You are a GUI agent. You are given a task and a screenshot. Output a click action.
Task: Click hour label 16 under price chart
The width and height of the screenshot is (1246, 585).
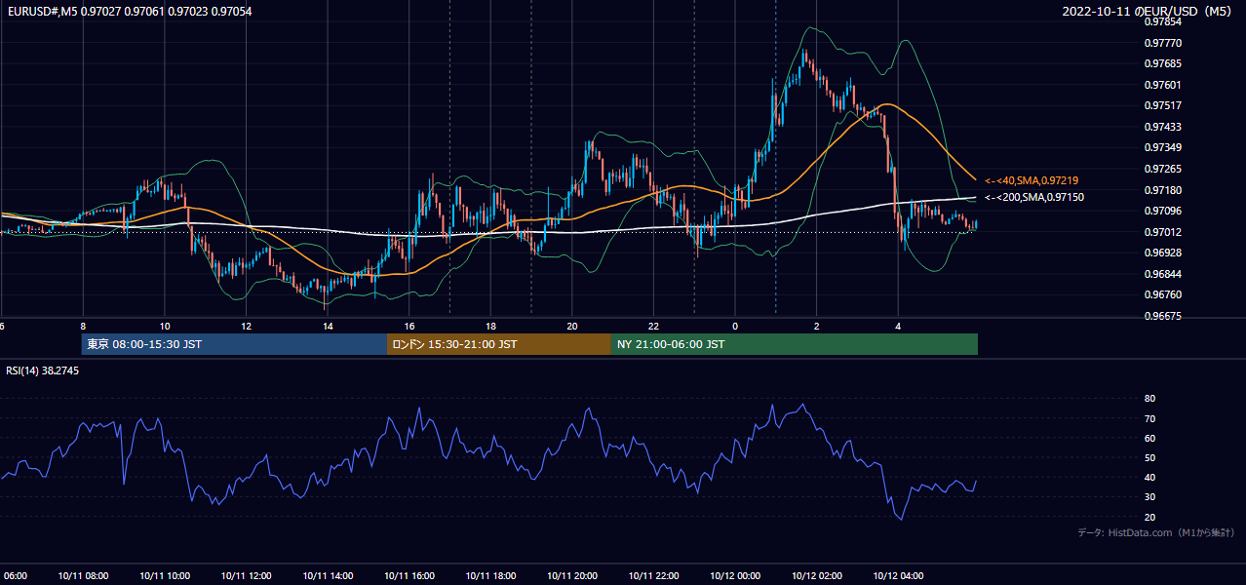[409, 327]
